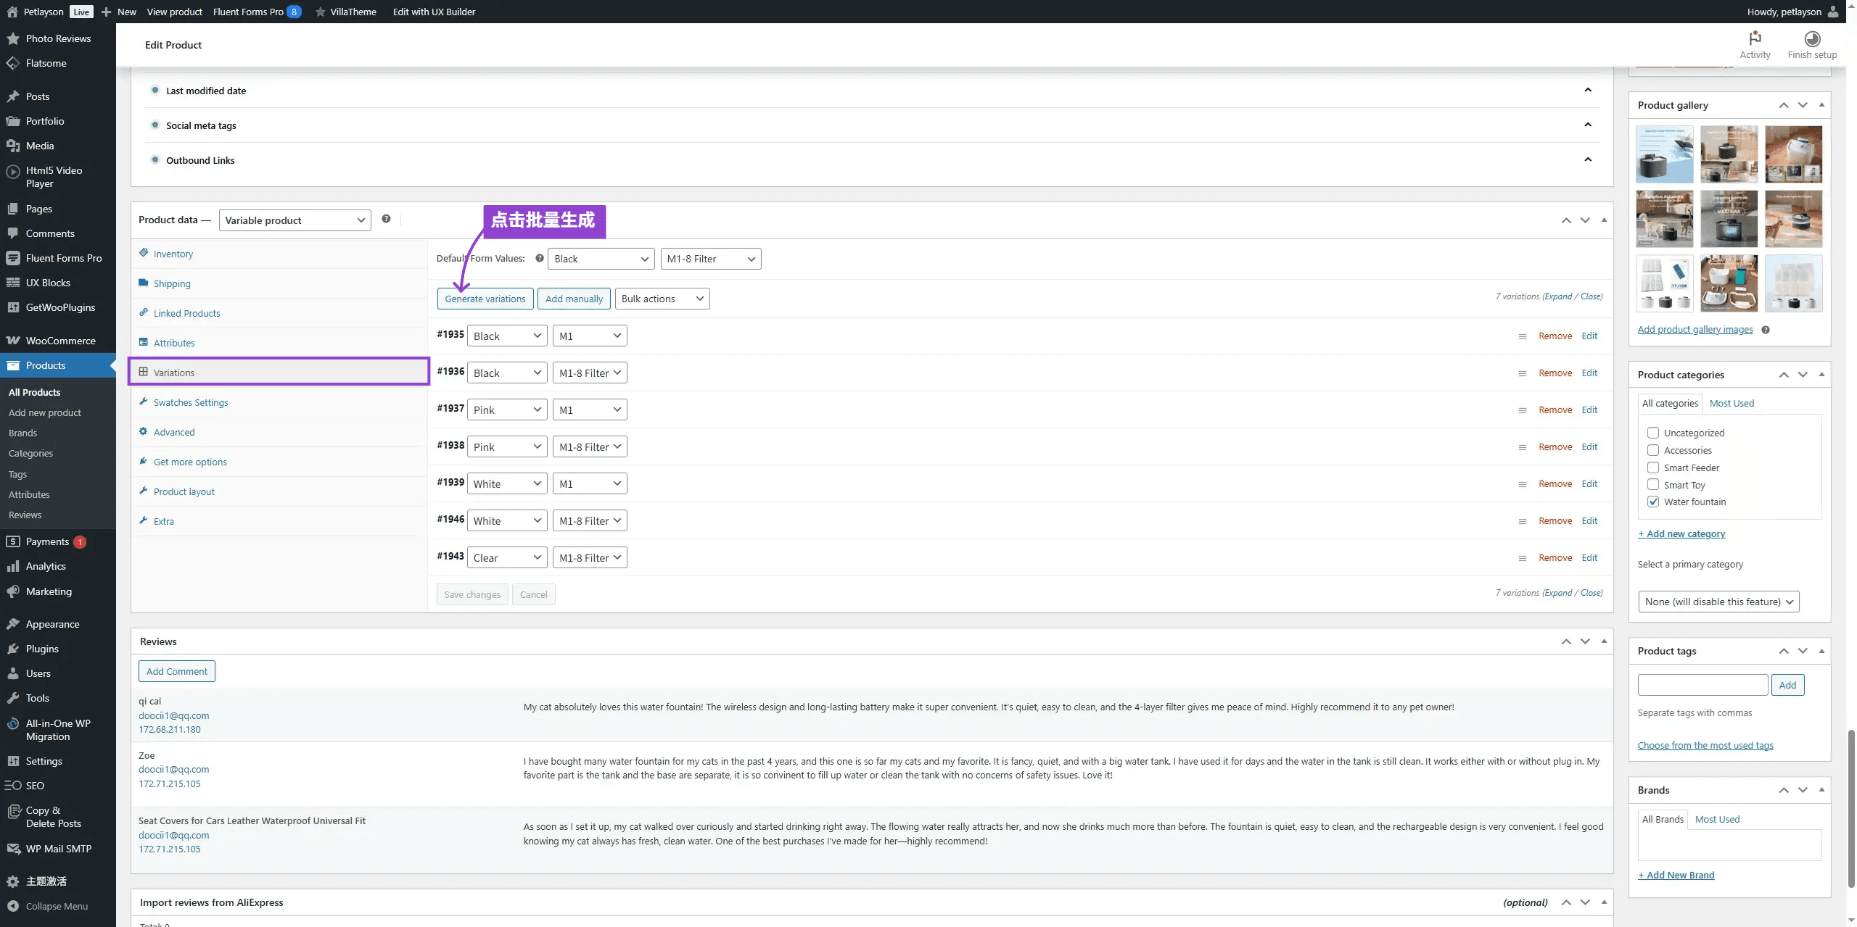1857x927 pixels.
Task: Uncheck the Water fountain category
Action: [x=1652, y=502]
